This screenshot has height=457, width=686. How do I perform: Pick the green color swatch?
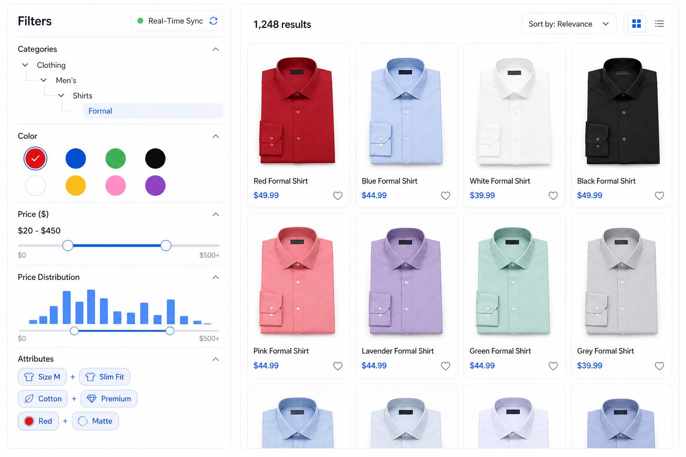(x=115, y=158)
